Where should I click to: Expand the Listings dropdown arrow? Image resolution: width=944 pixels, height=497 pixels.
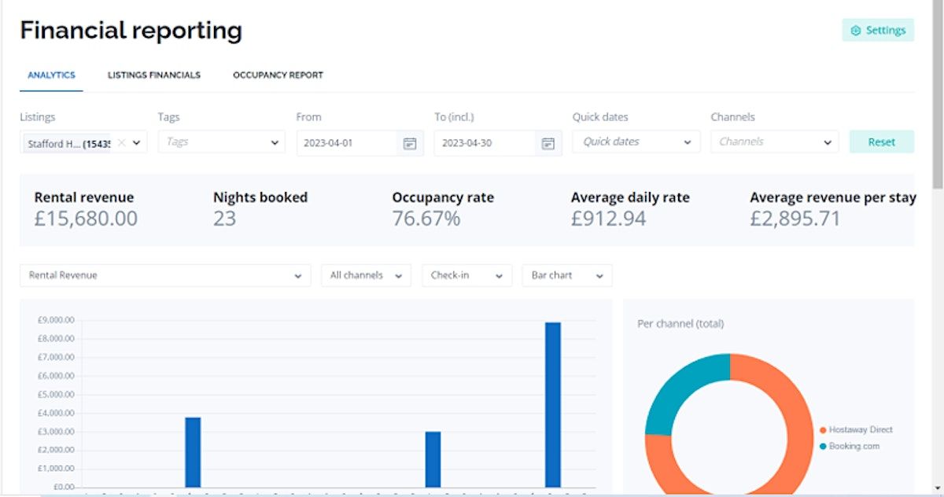(x=137, y=143)
